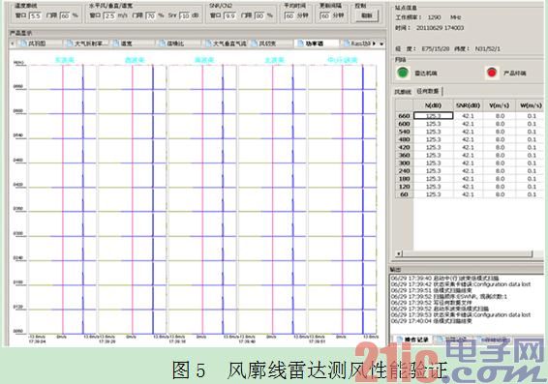This screenshot has width=548, height=384.
Task: Select the 240 row header
Action: 404,171
